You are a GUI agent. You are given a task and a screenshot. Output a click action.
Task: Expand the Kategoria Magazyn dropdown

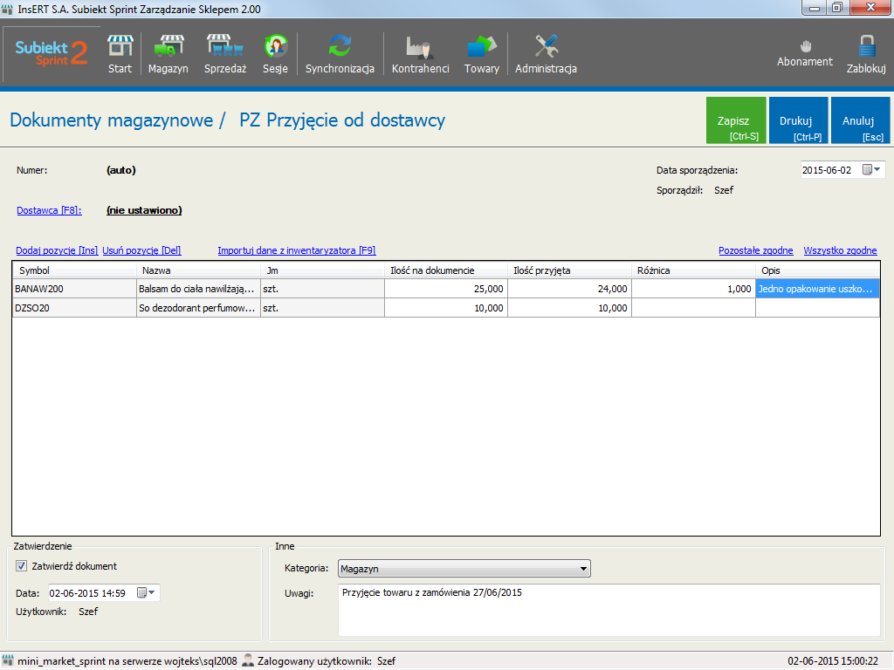tap(583, 569)
